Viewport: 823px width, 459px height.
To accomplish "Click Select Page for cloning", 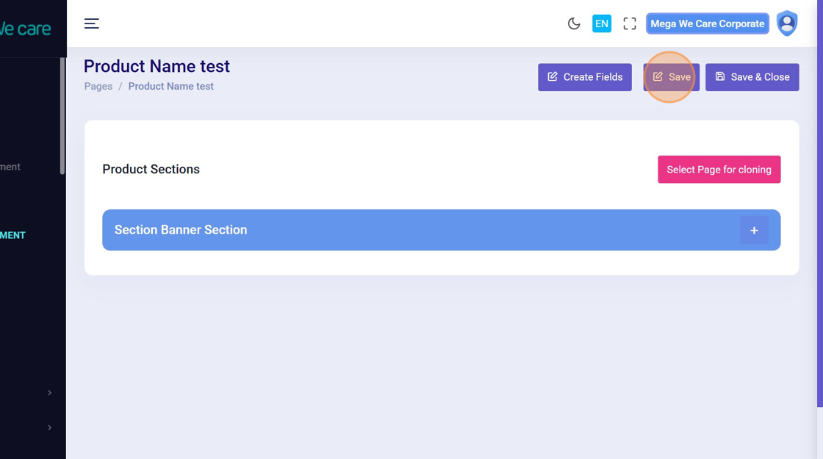I will tap(719, 170).
